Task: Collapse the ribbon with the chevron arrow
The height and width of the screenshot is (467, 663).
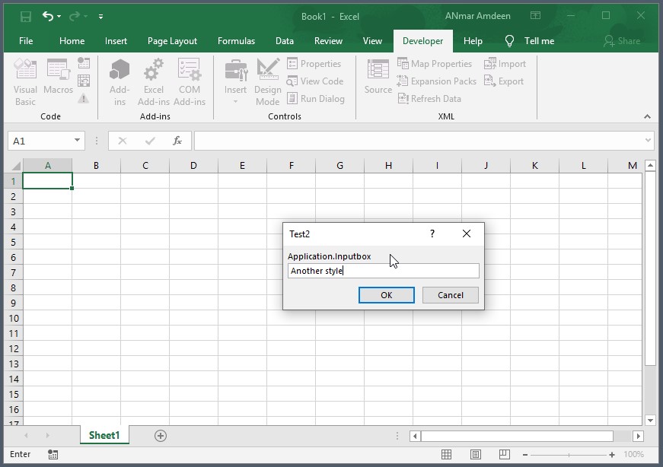Action: [x=647, y=116]
